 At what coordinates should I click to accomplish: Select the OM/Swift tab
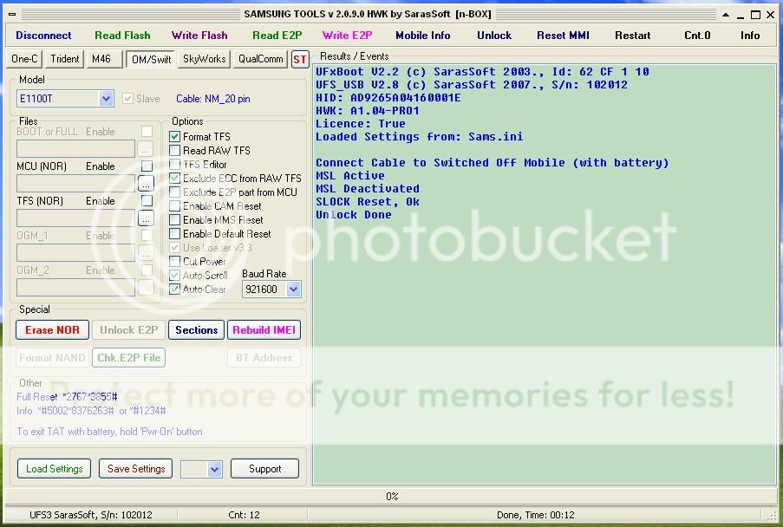coord(151,60)
